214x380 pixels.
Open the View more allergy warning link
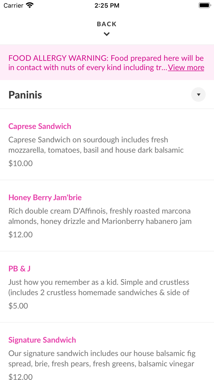tap(186, 68)
